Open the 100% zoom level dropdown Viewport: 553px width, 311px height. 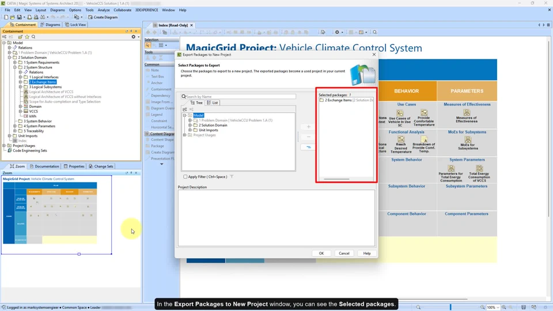(498, 308)
